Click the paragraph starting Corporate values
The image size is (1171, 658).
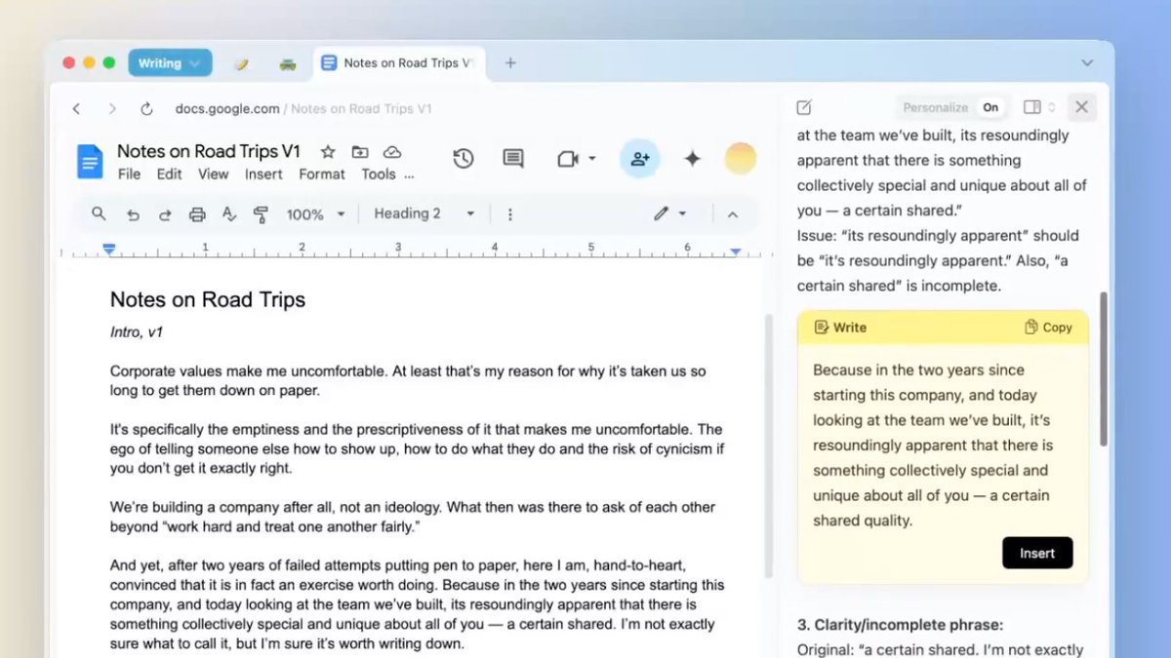[x=408, y=381]
